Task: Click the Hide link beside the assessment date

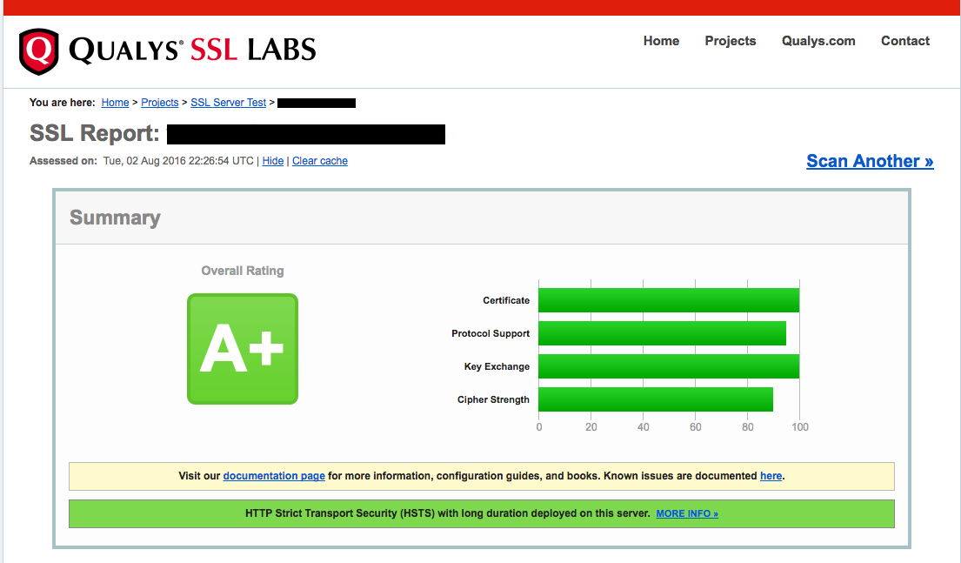Action: pyautogui.click(x=273, y=161)
